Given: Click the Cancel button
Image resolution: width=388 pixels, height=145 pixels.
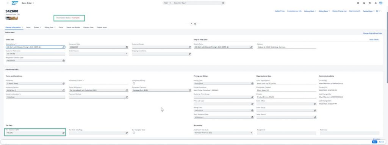Looking at the screenshot, I should [381, 142].
